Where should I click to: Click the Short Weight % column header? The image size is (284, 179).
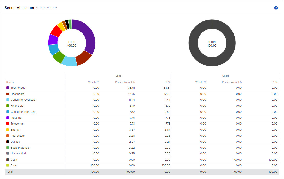201,82
